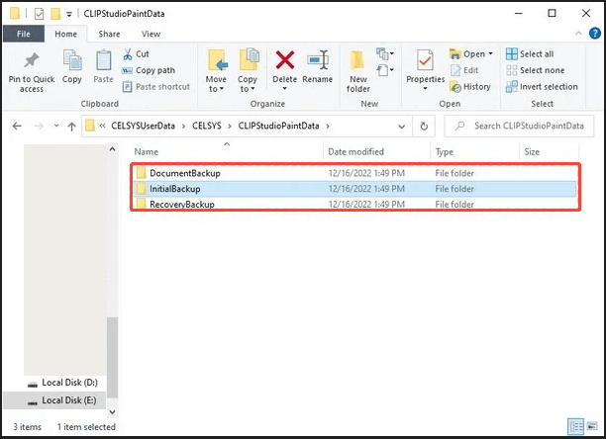The height and width of the screenshot is (439, 606).
Task: Create a New folder from the ribbon
Action: (358, 63)
